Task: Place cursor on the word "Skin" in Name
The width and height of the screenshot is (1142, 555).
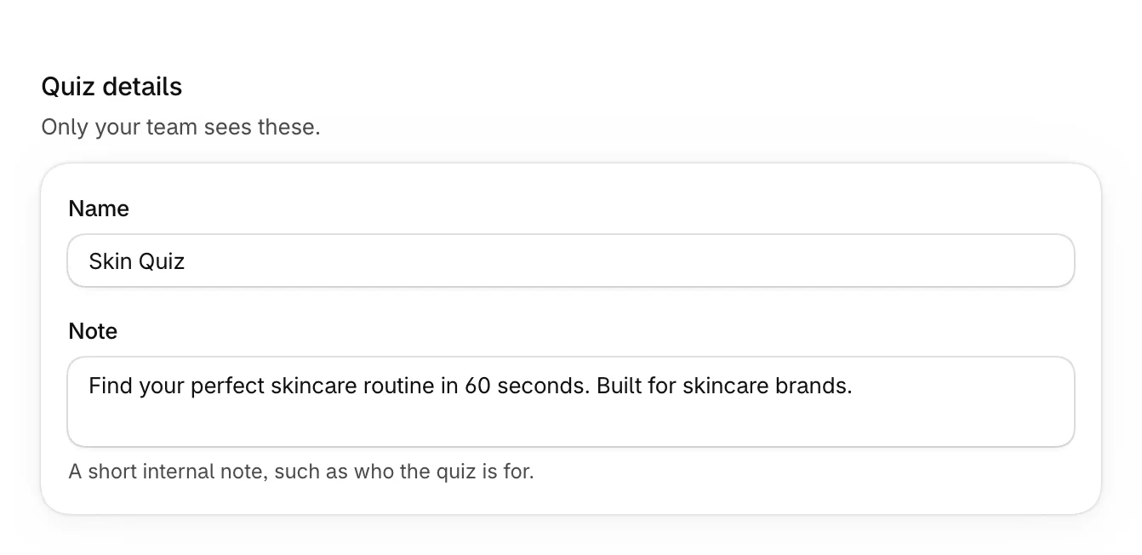Action: point(110,261)
